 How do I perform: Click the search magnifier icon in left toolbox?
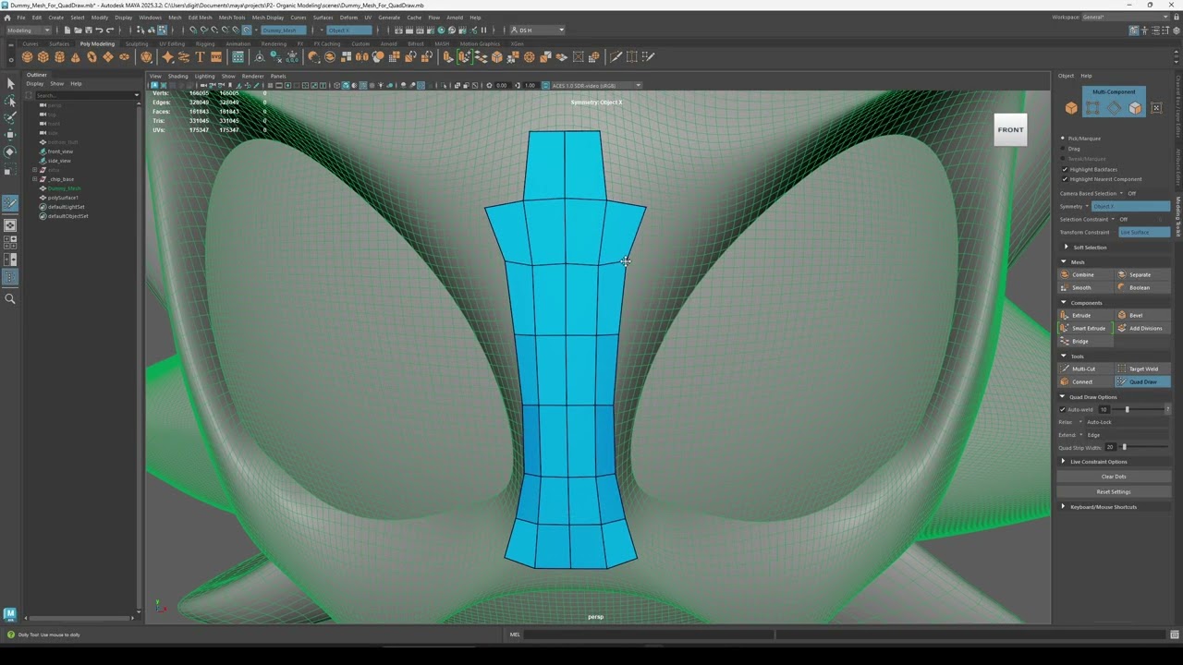pos(10,298)
